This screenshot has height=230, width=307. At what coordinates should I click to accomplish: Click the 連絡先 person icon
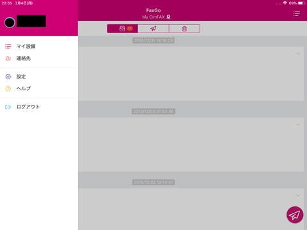(8, 58)
